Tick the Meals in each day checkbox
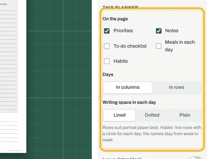 coord(159,46)
